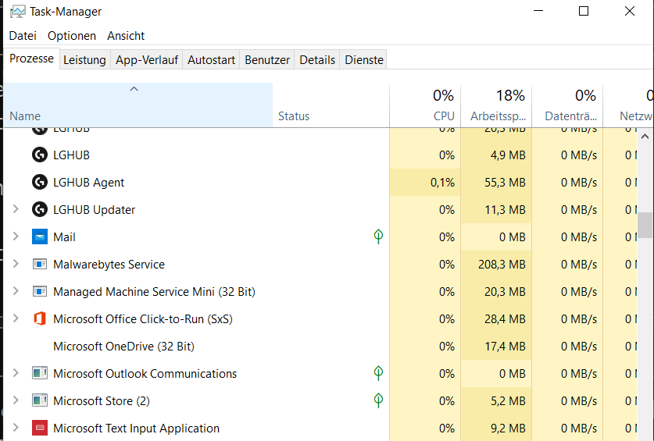Click the Managed Machine Service Mini icon
654x441 pixels.
pyautogui.click(x=40, y=291)
